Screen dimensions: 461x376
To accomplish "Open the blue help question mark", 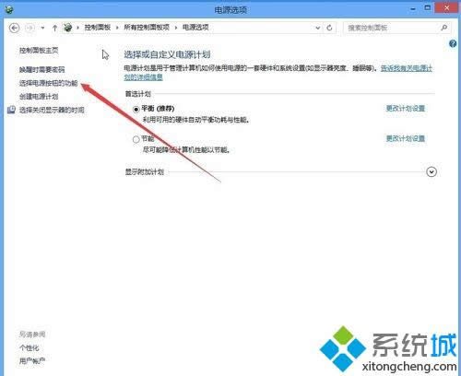I will [x=453, y=43].
